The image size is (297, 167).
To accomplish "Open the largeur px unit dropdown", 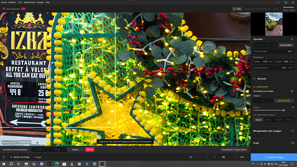I will (270, 61).
